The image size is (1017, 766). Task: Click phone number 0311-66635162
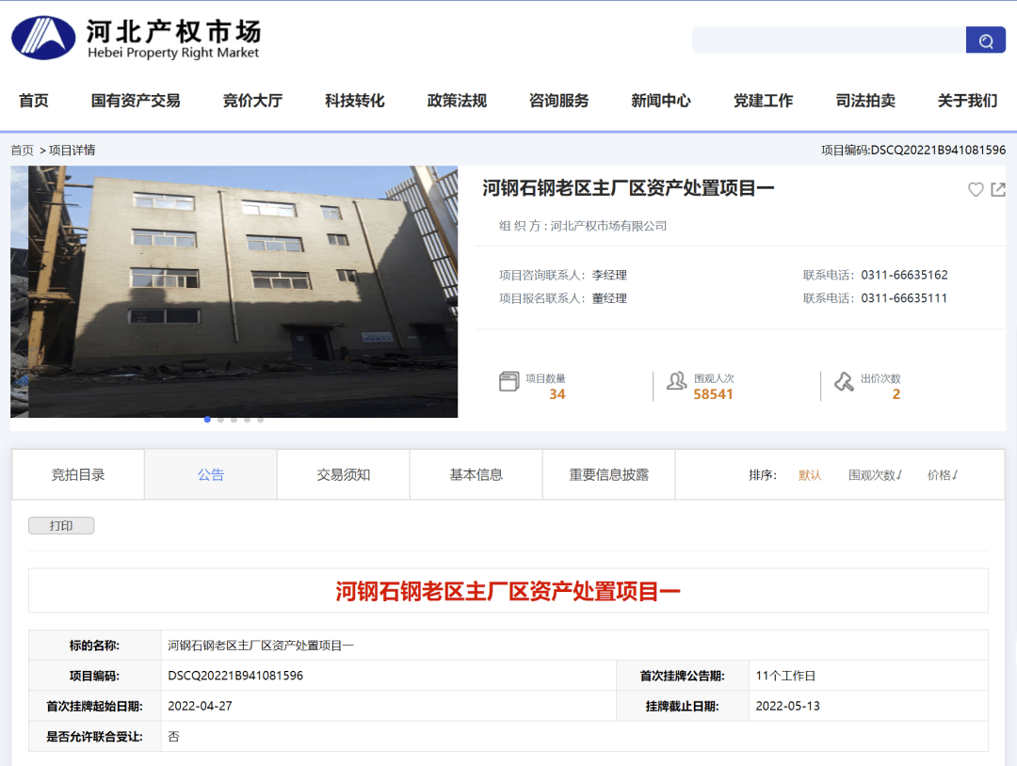[904, 275]
